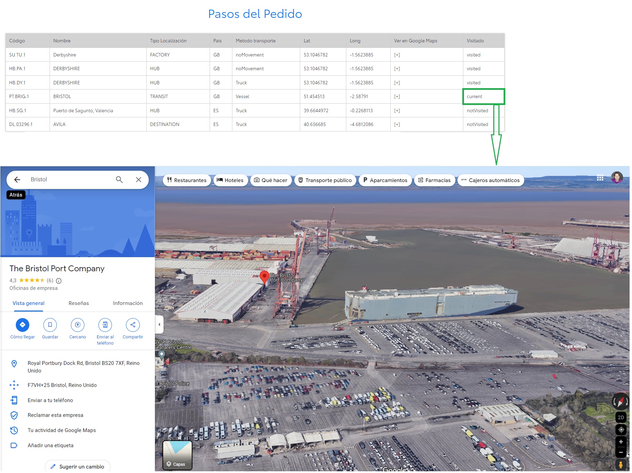Open Google Maps link [+] for HB.DY.1 row
Viewport: 632px width, 473px height.
(x=397, y=83)
